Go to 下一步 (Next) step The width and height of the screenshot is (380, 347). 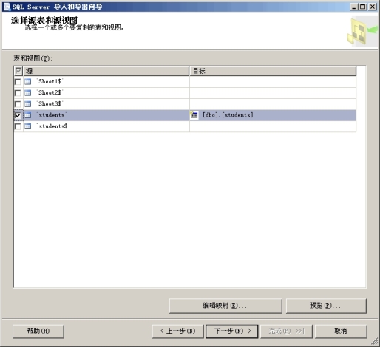(232, 331)
